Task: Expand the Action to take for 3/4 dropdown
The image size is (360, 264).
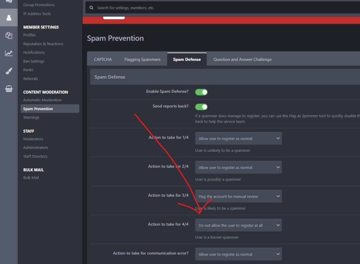Action: click(238, 197)
